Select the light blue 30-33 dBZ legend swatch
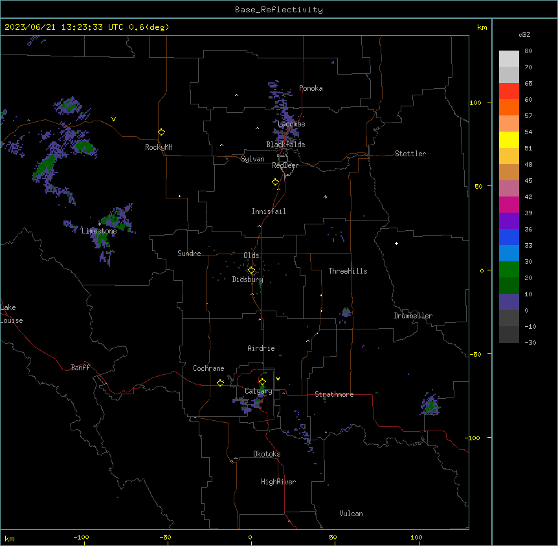558x546 pixels. 509,253
